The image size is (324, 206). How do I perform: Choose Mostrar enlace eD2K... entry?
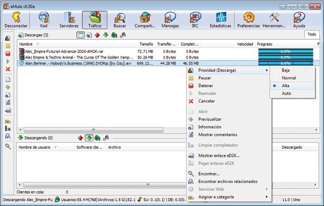229,156
